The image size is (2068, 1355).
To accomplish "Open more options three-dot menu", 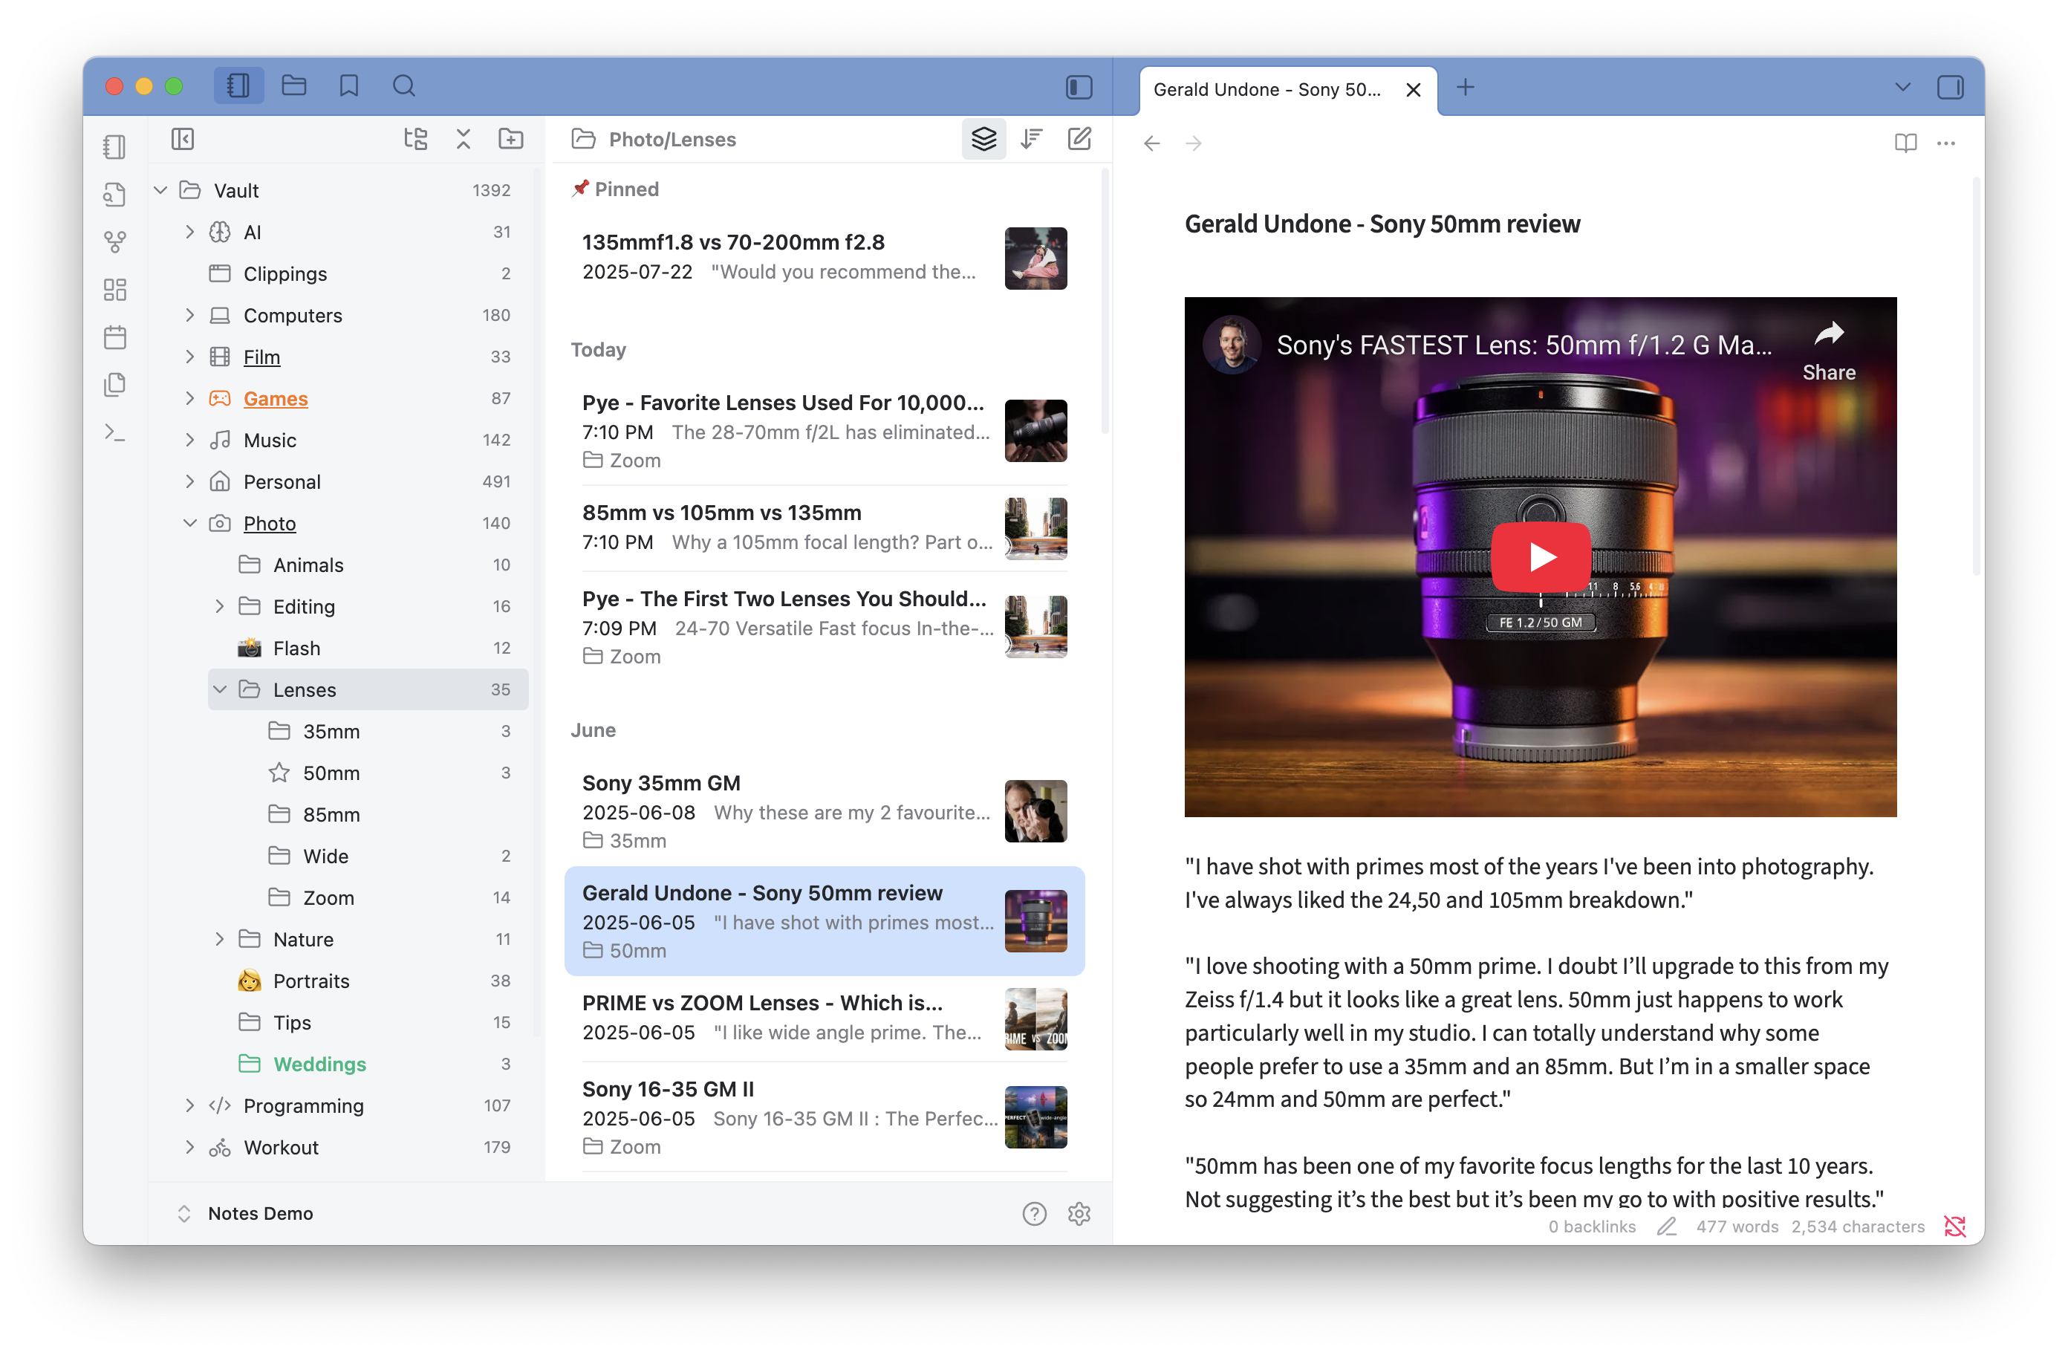I will click(1945, 143).
